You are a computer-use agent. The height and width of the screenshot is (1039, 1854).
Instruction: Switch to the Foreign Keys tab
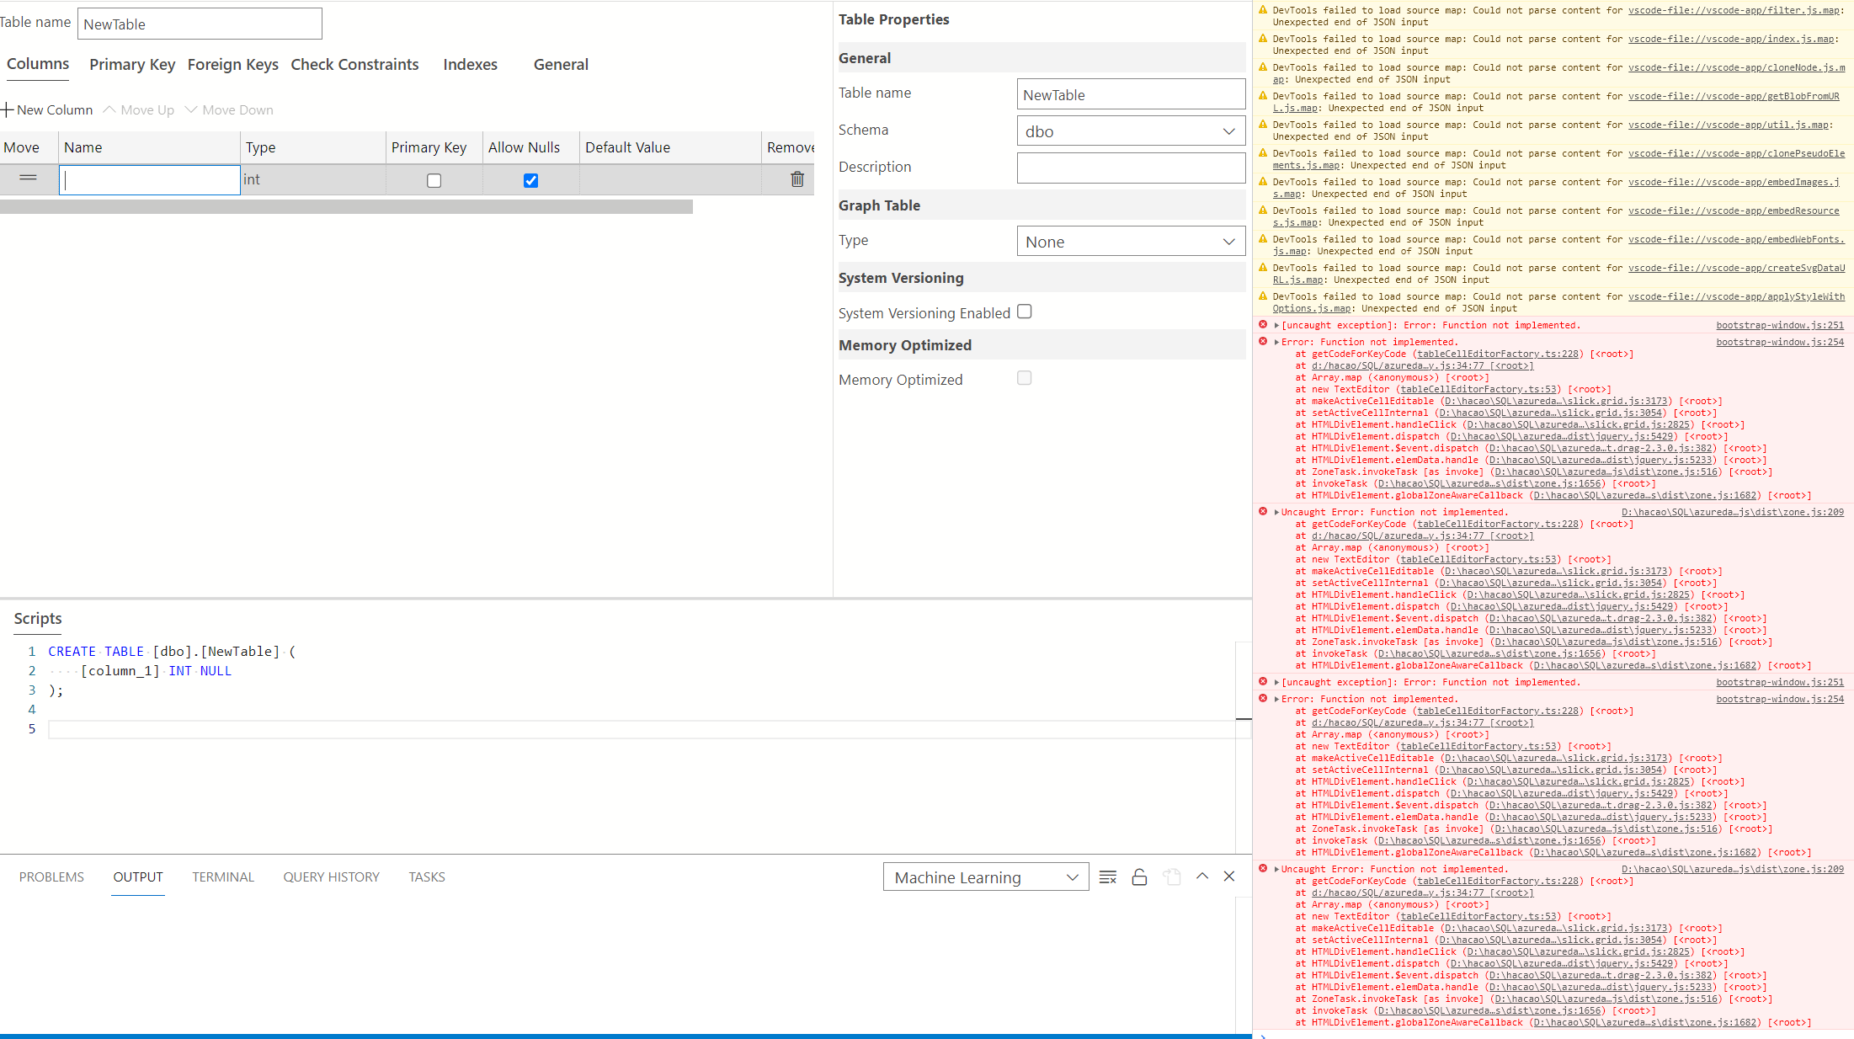coord(233,64)
